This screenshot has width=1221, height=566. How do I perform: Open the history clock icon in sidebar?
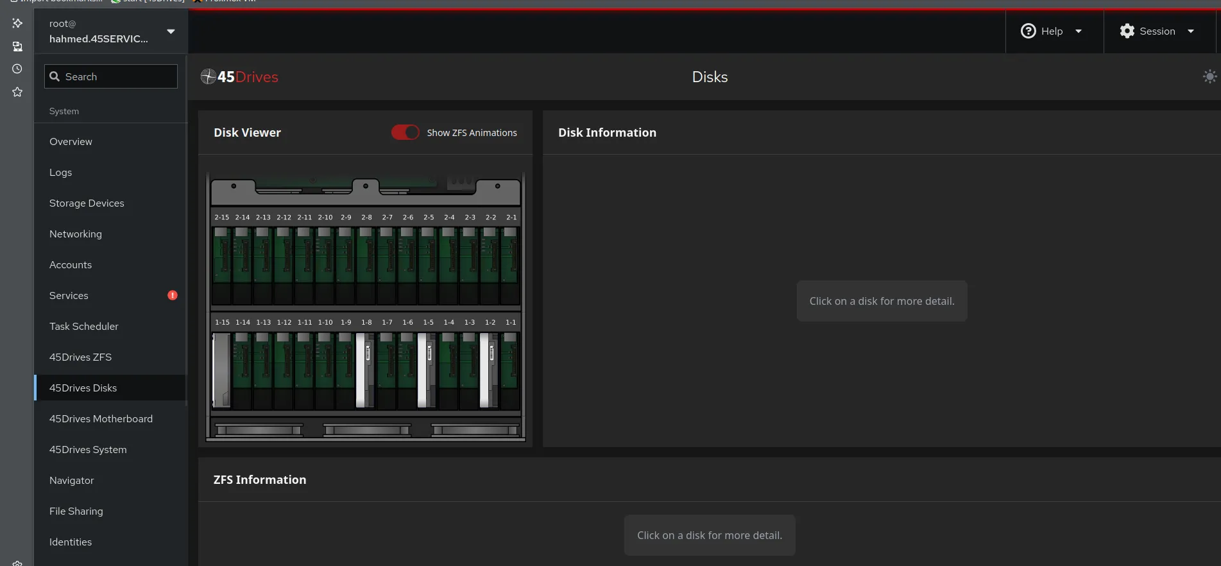17,69
